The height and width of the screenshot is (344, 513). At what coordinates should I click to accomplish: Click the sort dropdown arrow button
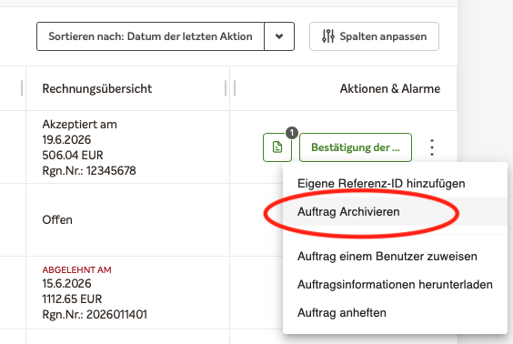(x=279, y=36)
